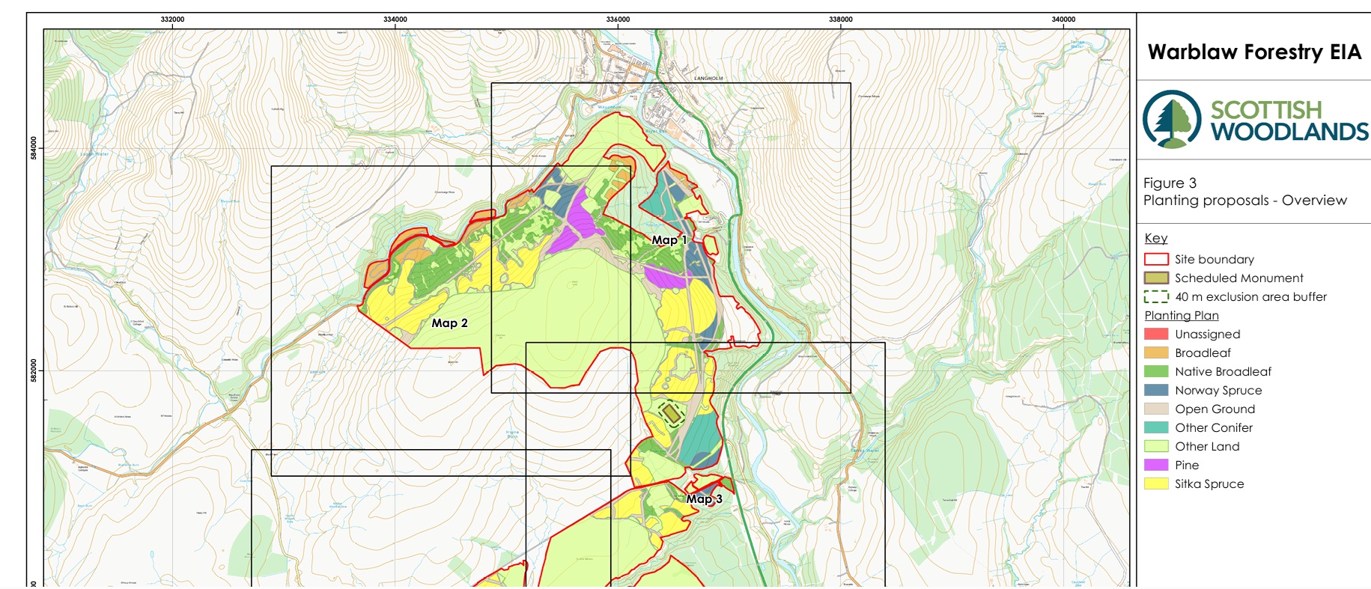Pick the Native Broadleaf green swatch

point(1156,371)
